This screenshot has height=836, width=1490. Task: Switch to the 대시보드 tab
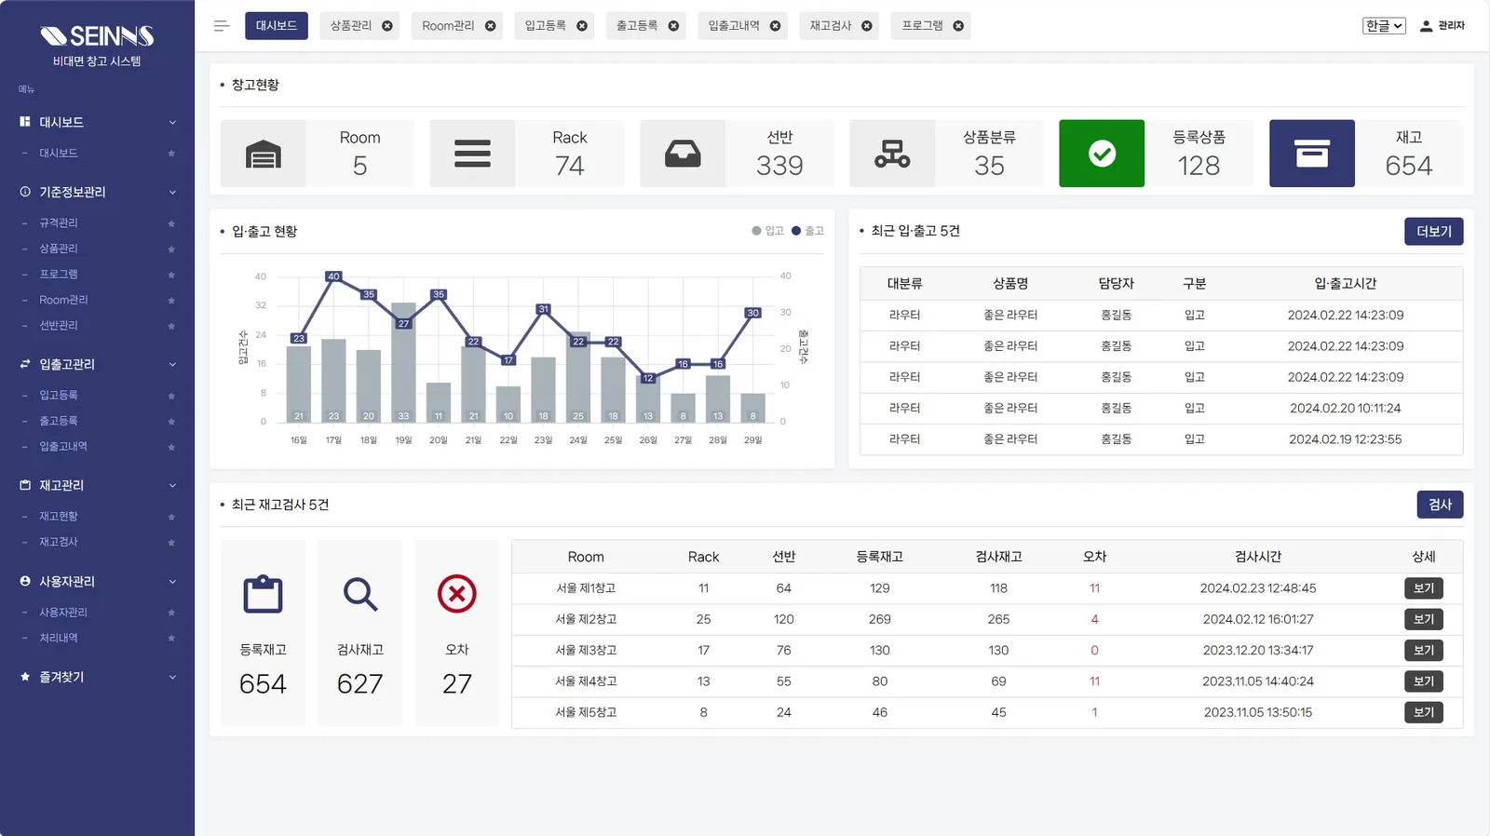click(x=277, y=26)
